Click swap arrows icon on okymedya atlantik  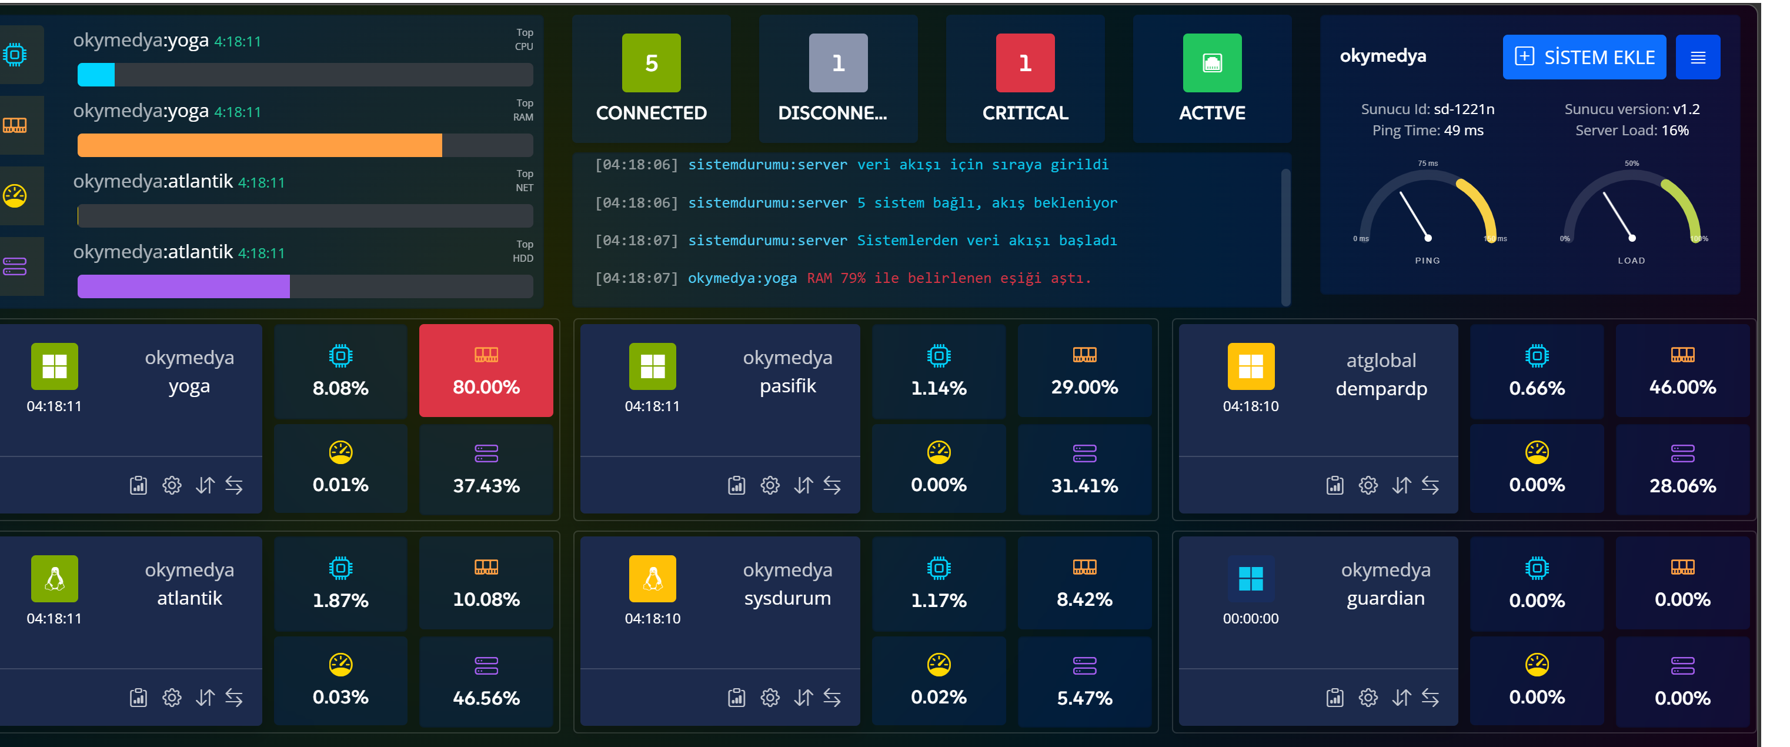coord(233,697)
